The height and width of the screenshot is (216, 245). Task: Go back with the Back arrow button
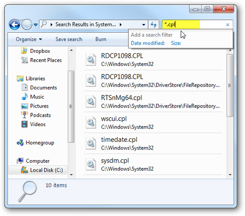[x=15, y=25]
